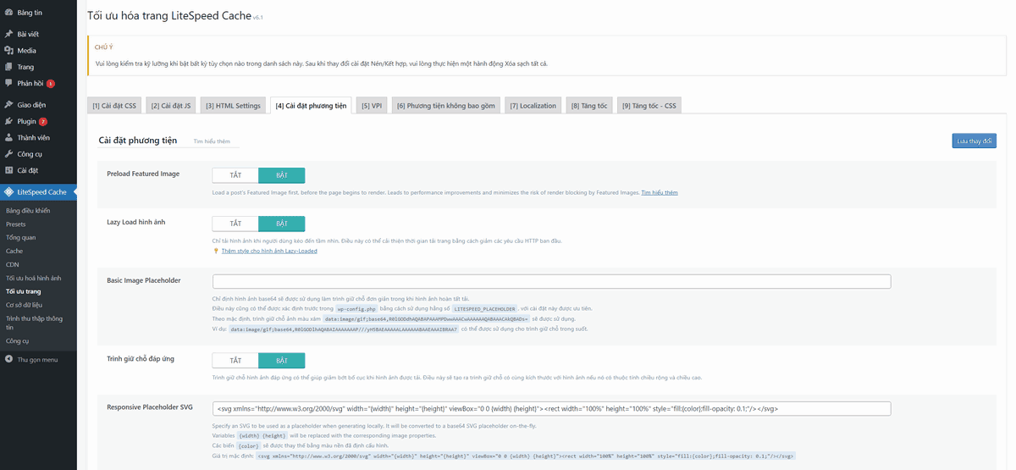This screenshot has width=1016, height=470.
Task: Click the {width} {height} variables code text
Action: pos(262,435)
